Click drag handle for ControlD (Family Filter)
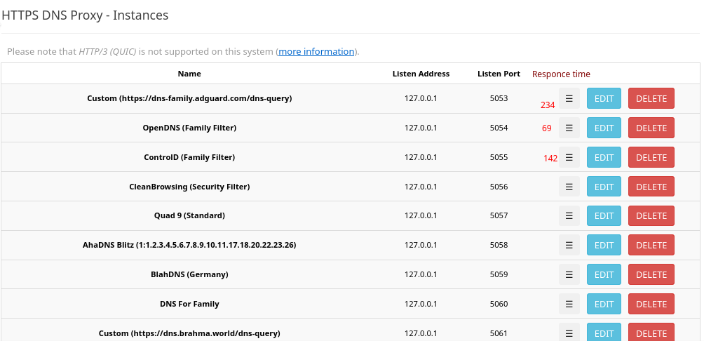This screenshot has width=704, height=341. [569, 157]
